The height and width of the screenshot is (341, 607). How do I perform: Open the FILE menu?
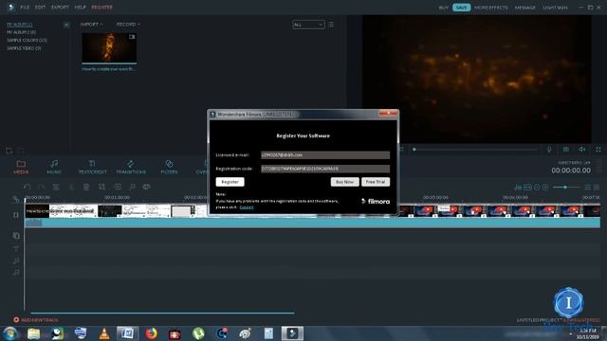[25, 8]
